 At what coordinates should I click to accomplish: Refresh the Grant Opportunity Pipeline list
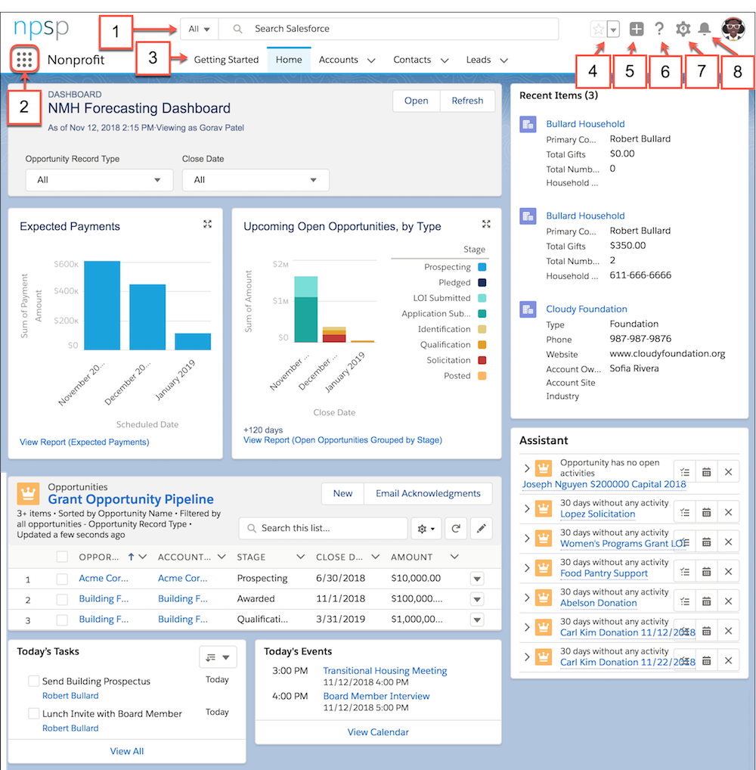point(456,529)
